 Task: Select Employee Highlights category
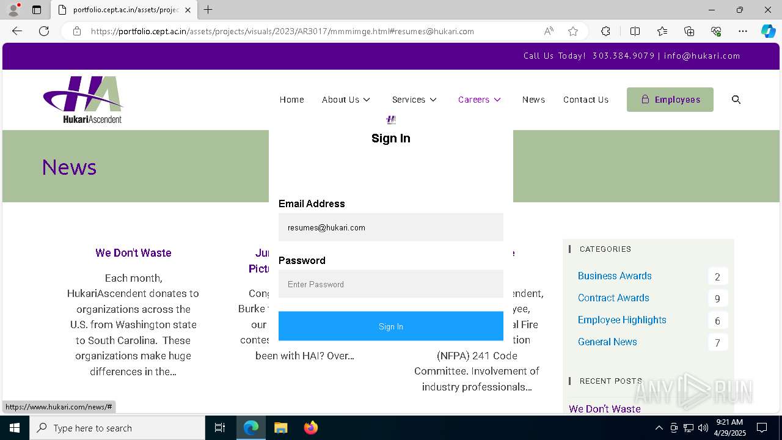click(622, 320)
